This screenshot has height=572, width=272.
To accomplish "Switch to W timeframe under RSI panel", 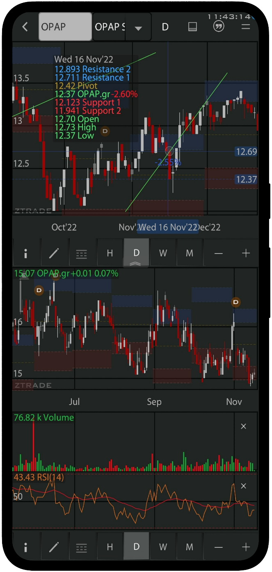I will click(x=163, y=547).
